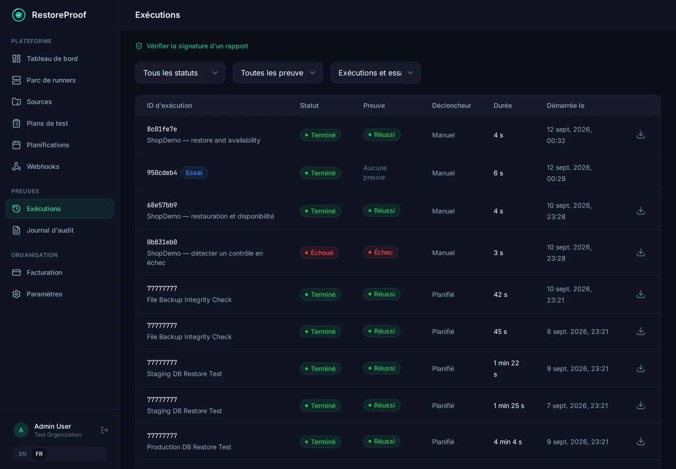Image resolution: width=676 pixels, height=469 pixels.
Task: Click the logout icon beside Admin User
Action: [105, 430]
